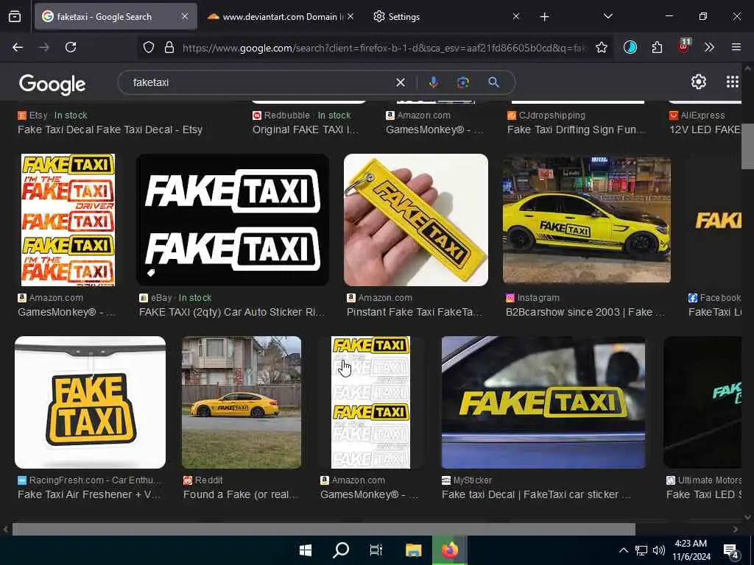The image size is (754, 565).
Task: Open Windows taskbar search
Action: [340, 550]
